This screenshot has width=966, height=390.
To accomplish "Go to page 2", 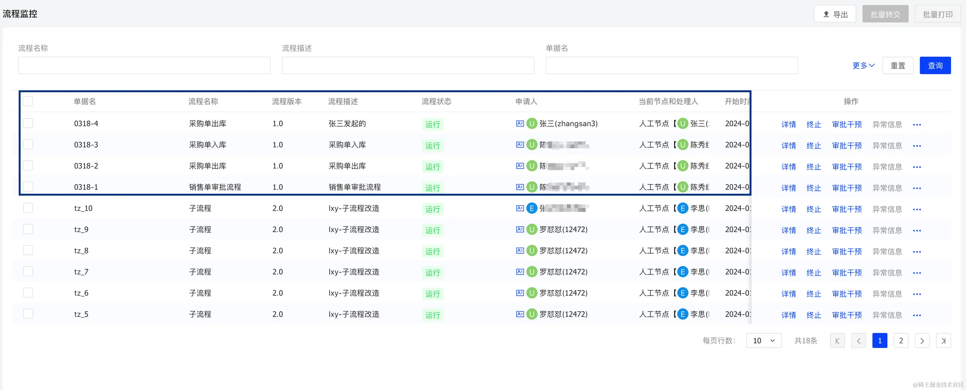I will click(x=901, y=341).
